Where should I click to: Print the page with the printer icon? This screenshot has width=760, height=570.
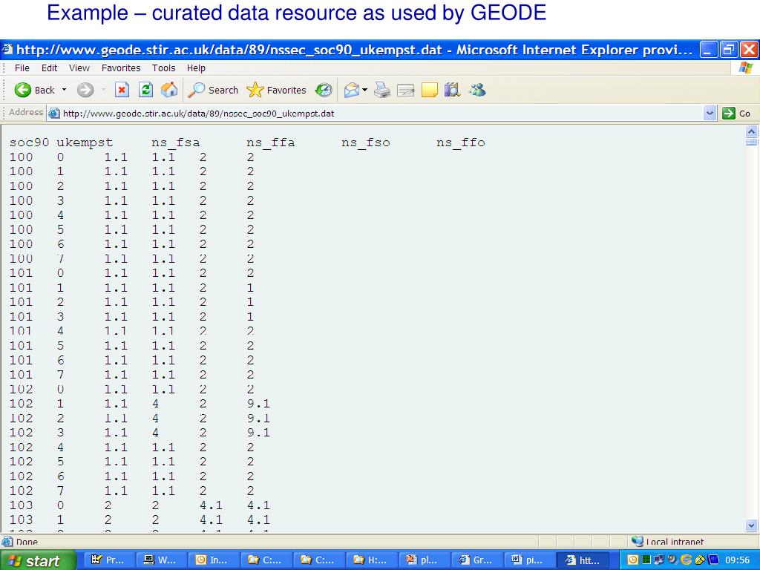(382, 90)
